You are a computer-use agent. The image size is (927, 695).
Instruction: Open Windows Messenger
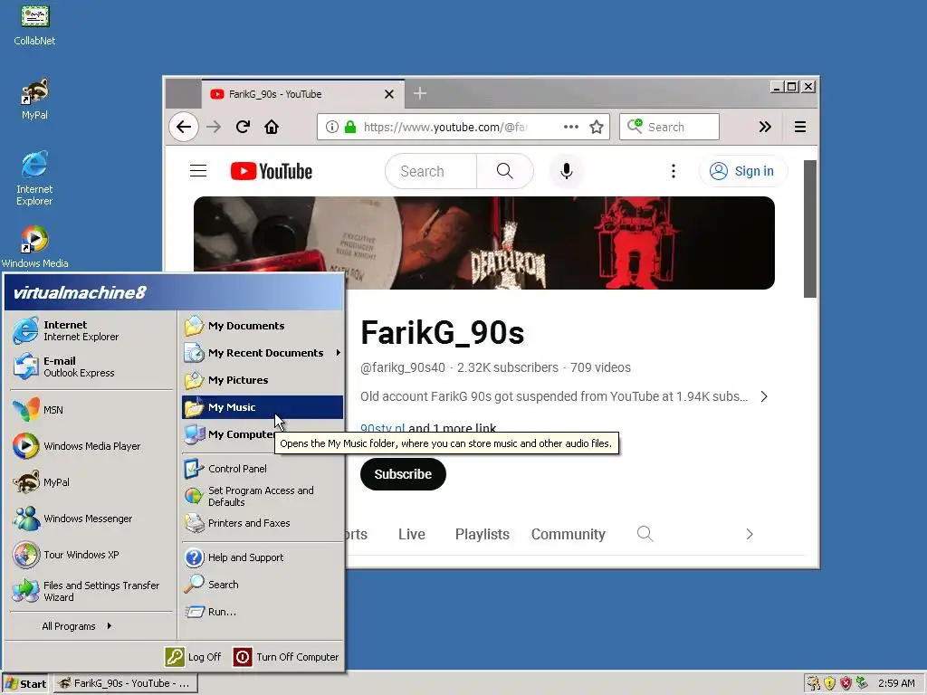[x=91, y=519]
